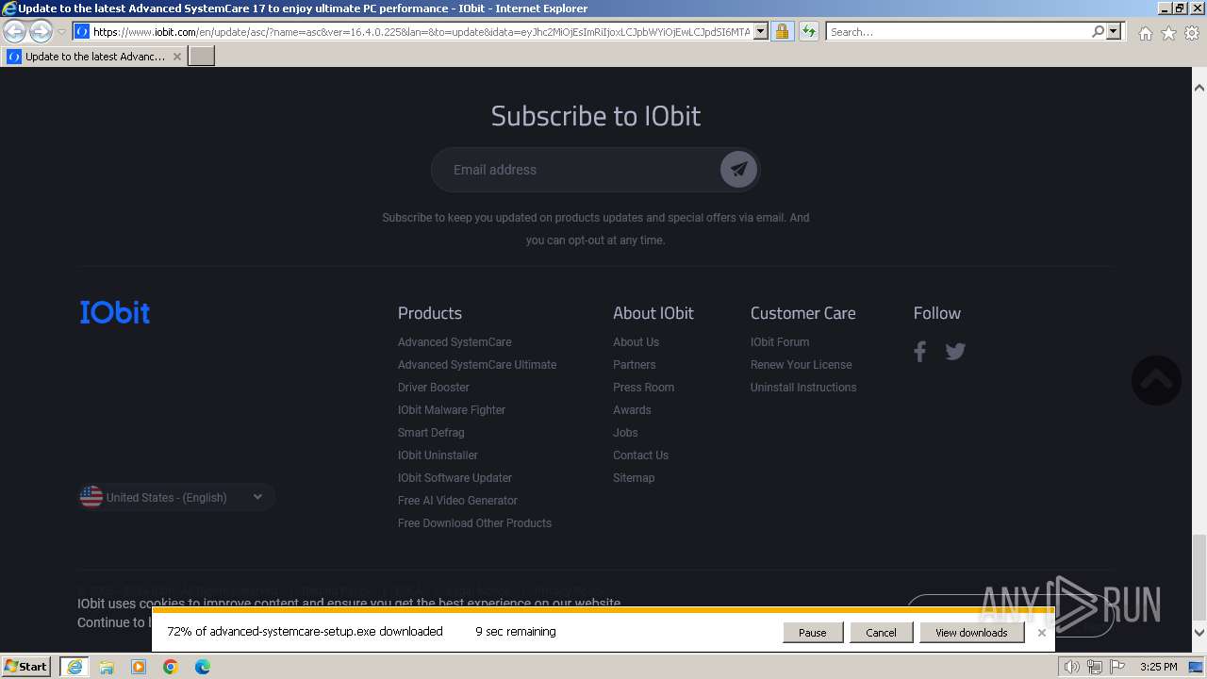Viewport: 1207px width, 679px height.
Task: Cancel the download
Action: tap(881, 633)
